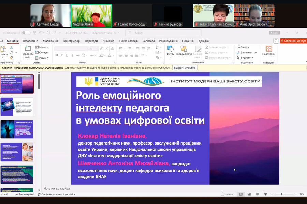Viewport: 307px width, 204px height.
Task: Open the comments pane icon
Action: tap(276, 41)
